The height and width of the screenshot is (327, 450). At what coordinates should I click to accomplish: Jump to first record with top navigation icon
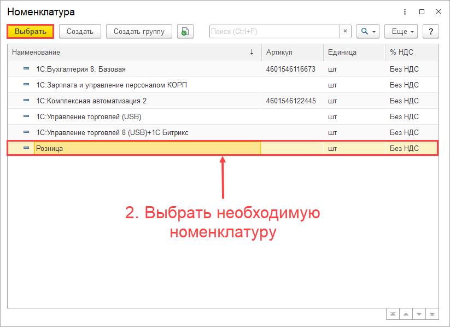pyautogui.click(x=393, y=313)
